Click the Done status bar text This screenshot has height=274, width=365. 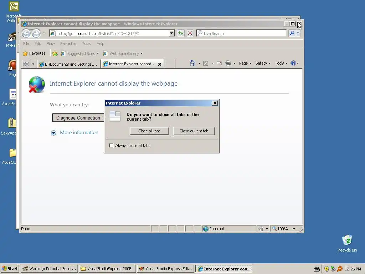26,229
